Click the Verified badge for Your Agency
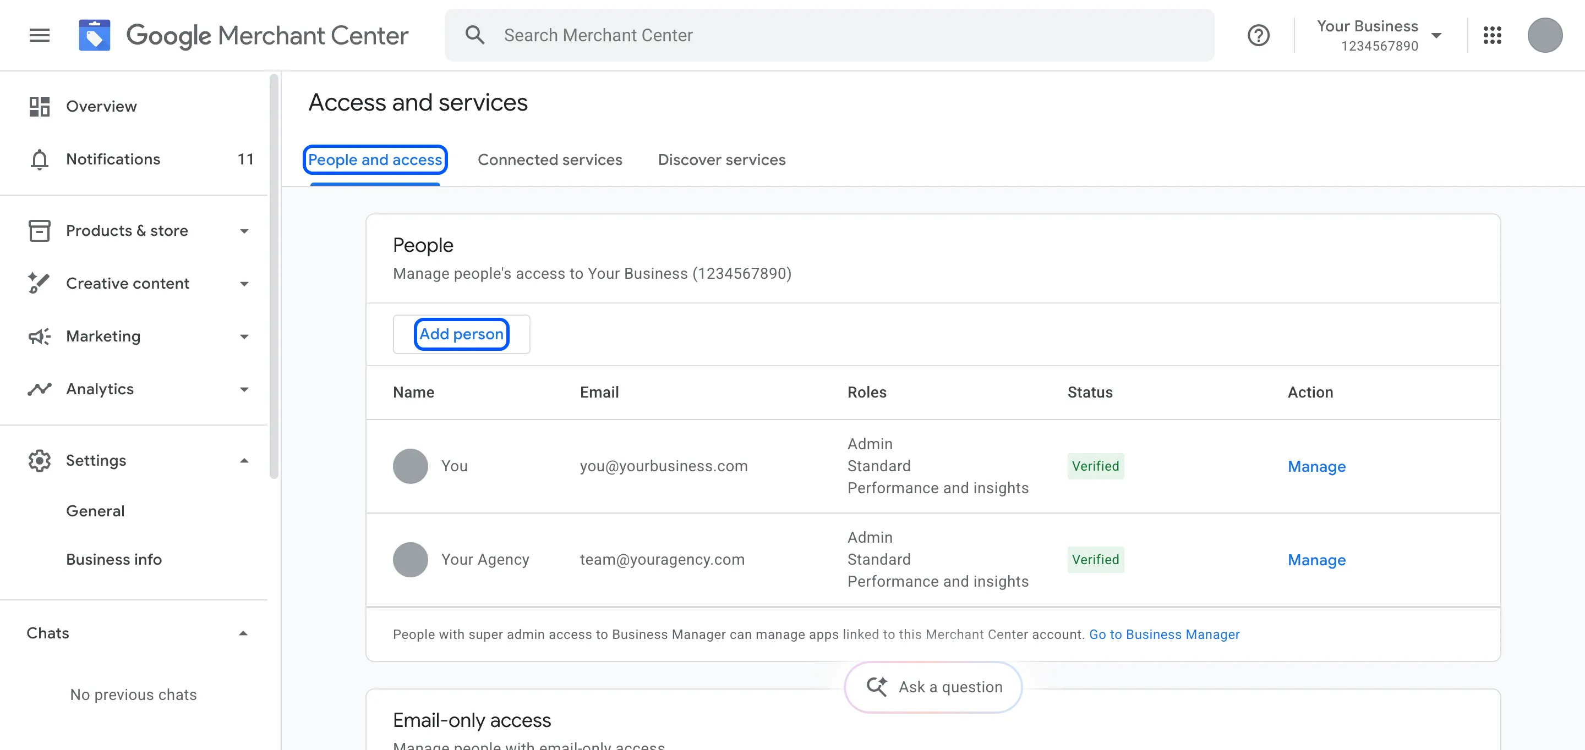Screen dimensions: 1585x750 pos(1095,559)
